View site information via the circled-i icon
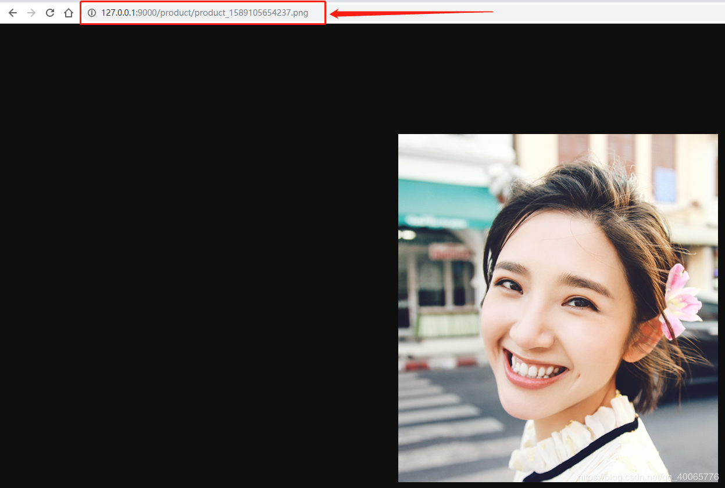Viewport: 725px width, 488px height. 92,13
